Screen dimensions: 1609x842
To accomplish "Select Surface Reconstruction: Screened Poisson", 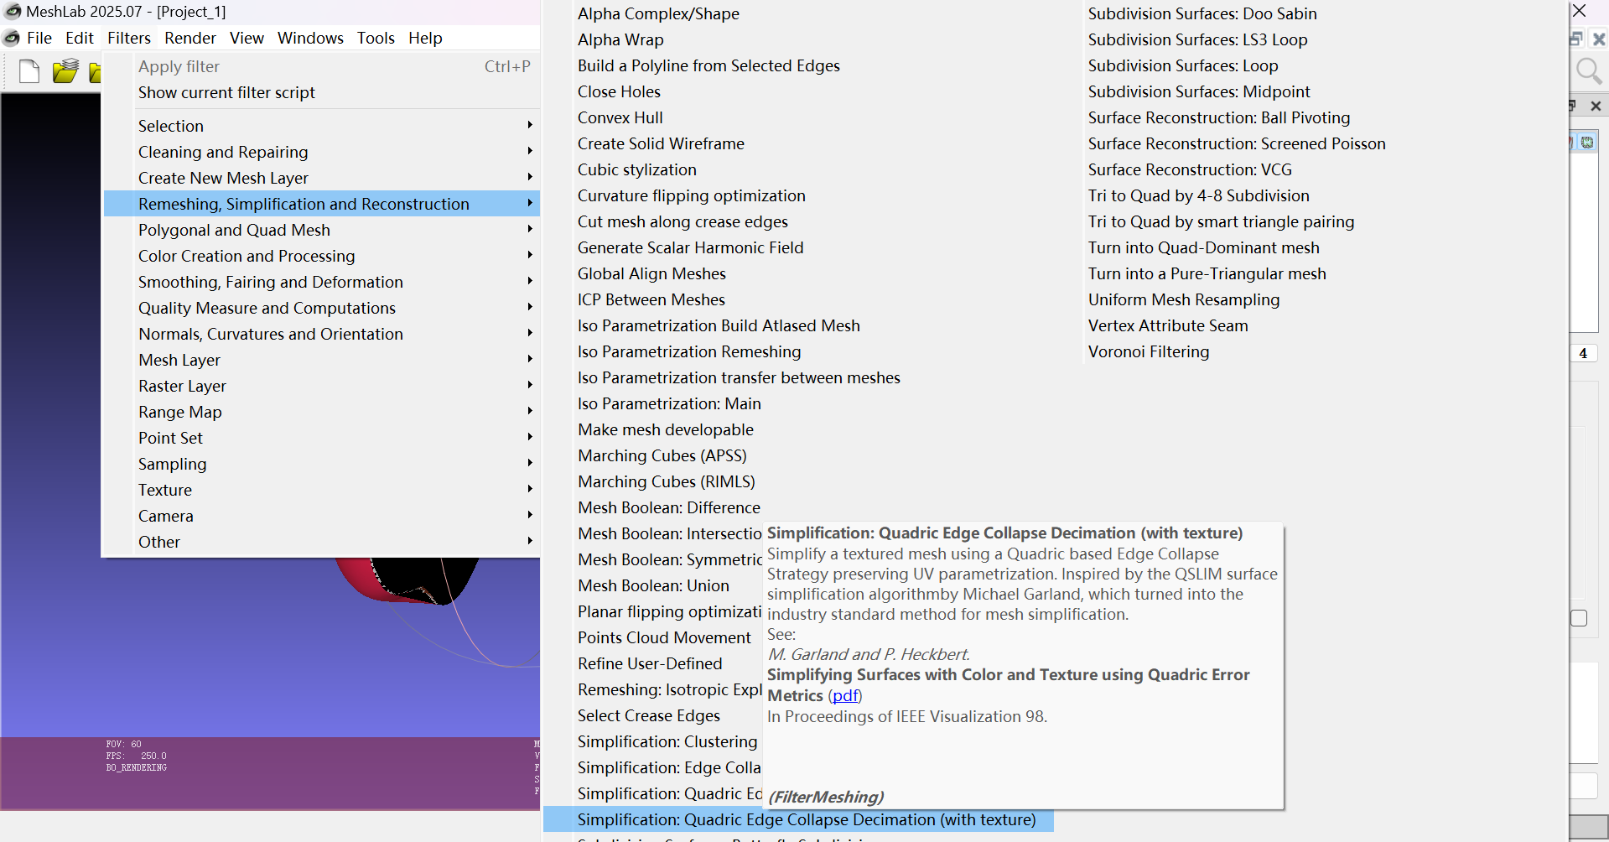I will tap(1237, 143).
